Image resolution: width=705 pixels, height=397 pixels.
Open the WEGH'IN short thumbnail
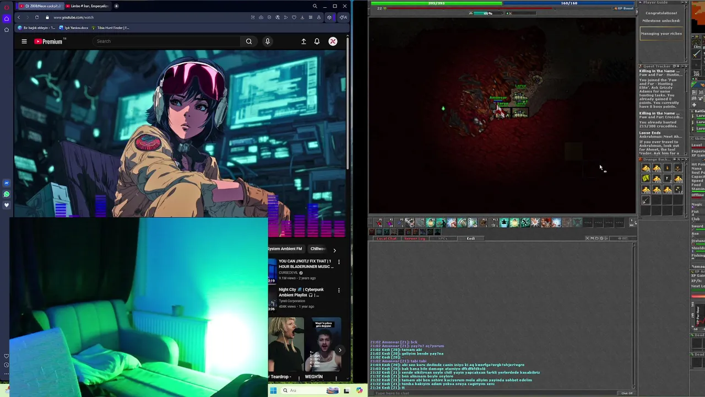click(323, 344)
